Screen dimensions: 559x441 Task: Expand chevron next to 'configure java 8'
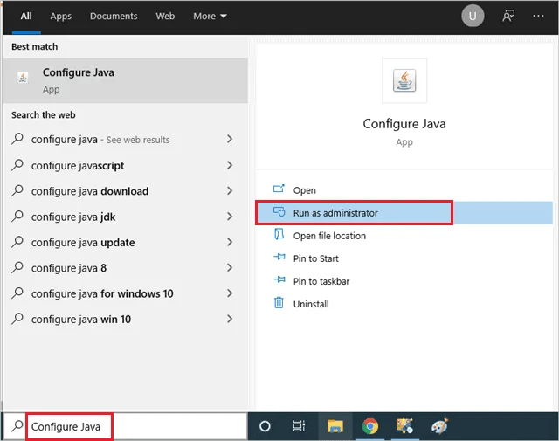coord(230,268)
